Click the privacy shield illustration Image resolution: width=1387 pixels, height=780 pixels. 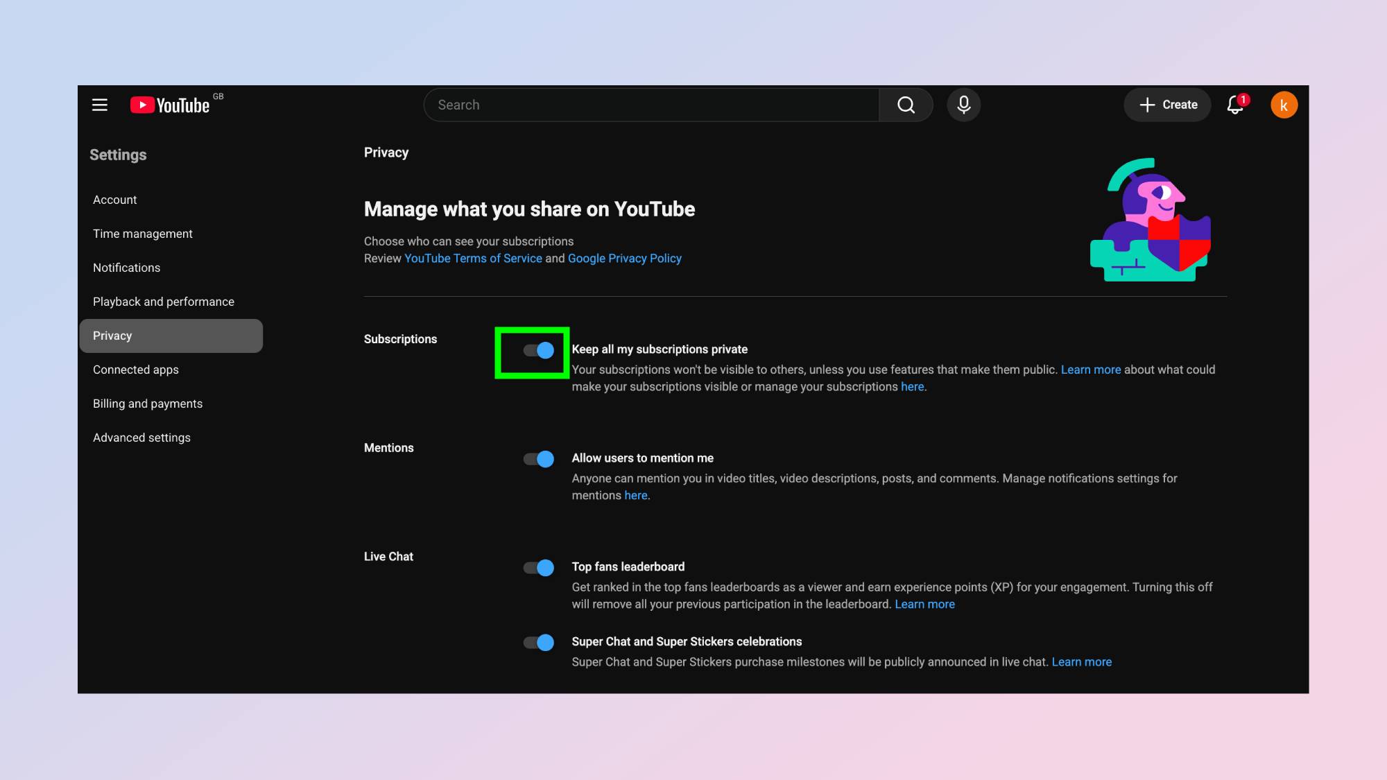click(1151, 220)
